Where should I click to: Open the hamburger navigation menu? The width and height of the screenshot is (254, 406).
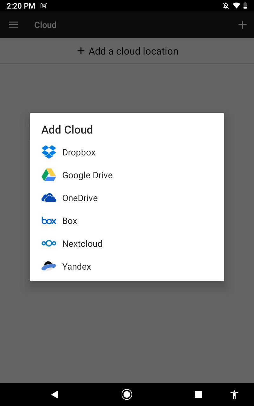[x=13, y=25]
